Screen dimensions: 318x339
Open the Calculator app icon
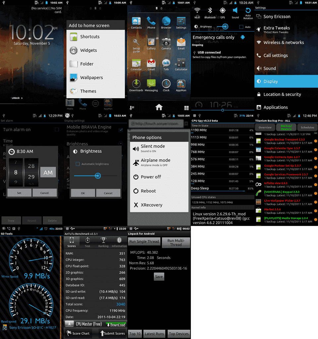click(x=181, y=65)
